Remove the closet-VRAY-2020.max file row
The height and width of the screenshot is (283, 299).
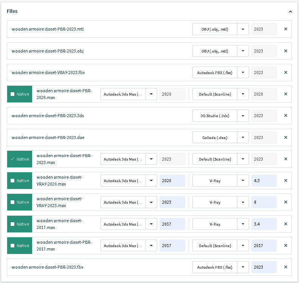[285, 181]
